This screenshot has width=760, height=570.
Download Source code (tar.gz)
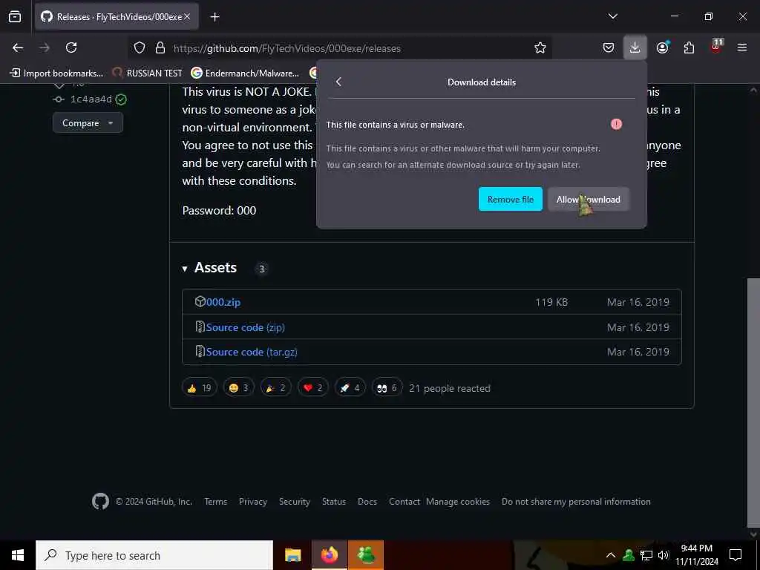(252, 352)
